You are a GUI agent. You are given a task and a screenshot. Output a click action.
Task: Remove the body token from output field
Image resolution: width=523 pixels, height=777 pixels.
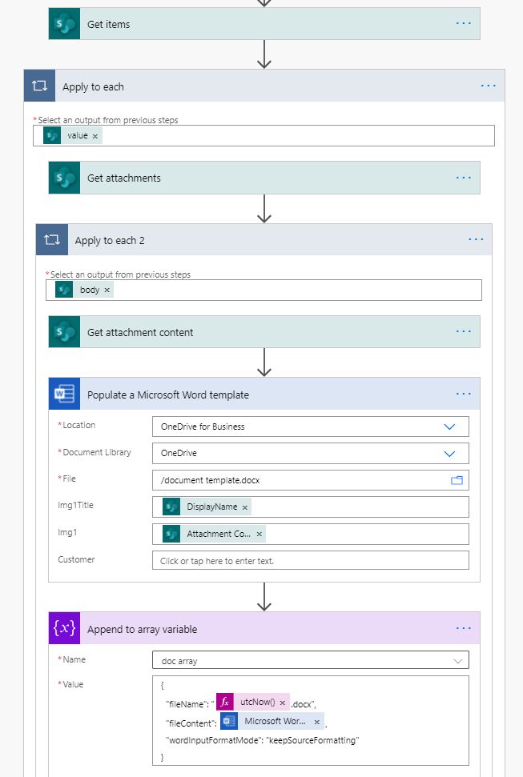(x=107, y=290)
